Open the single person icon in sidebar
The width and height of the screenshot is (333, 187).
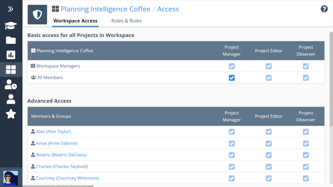(11, 99)
